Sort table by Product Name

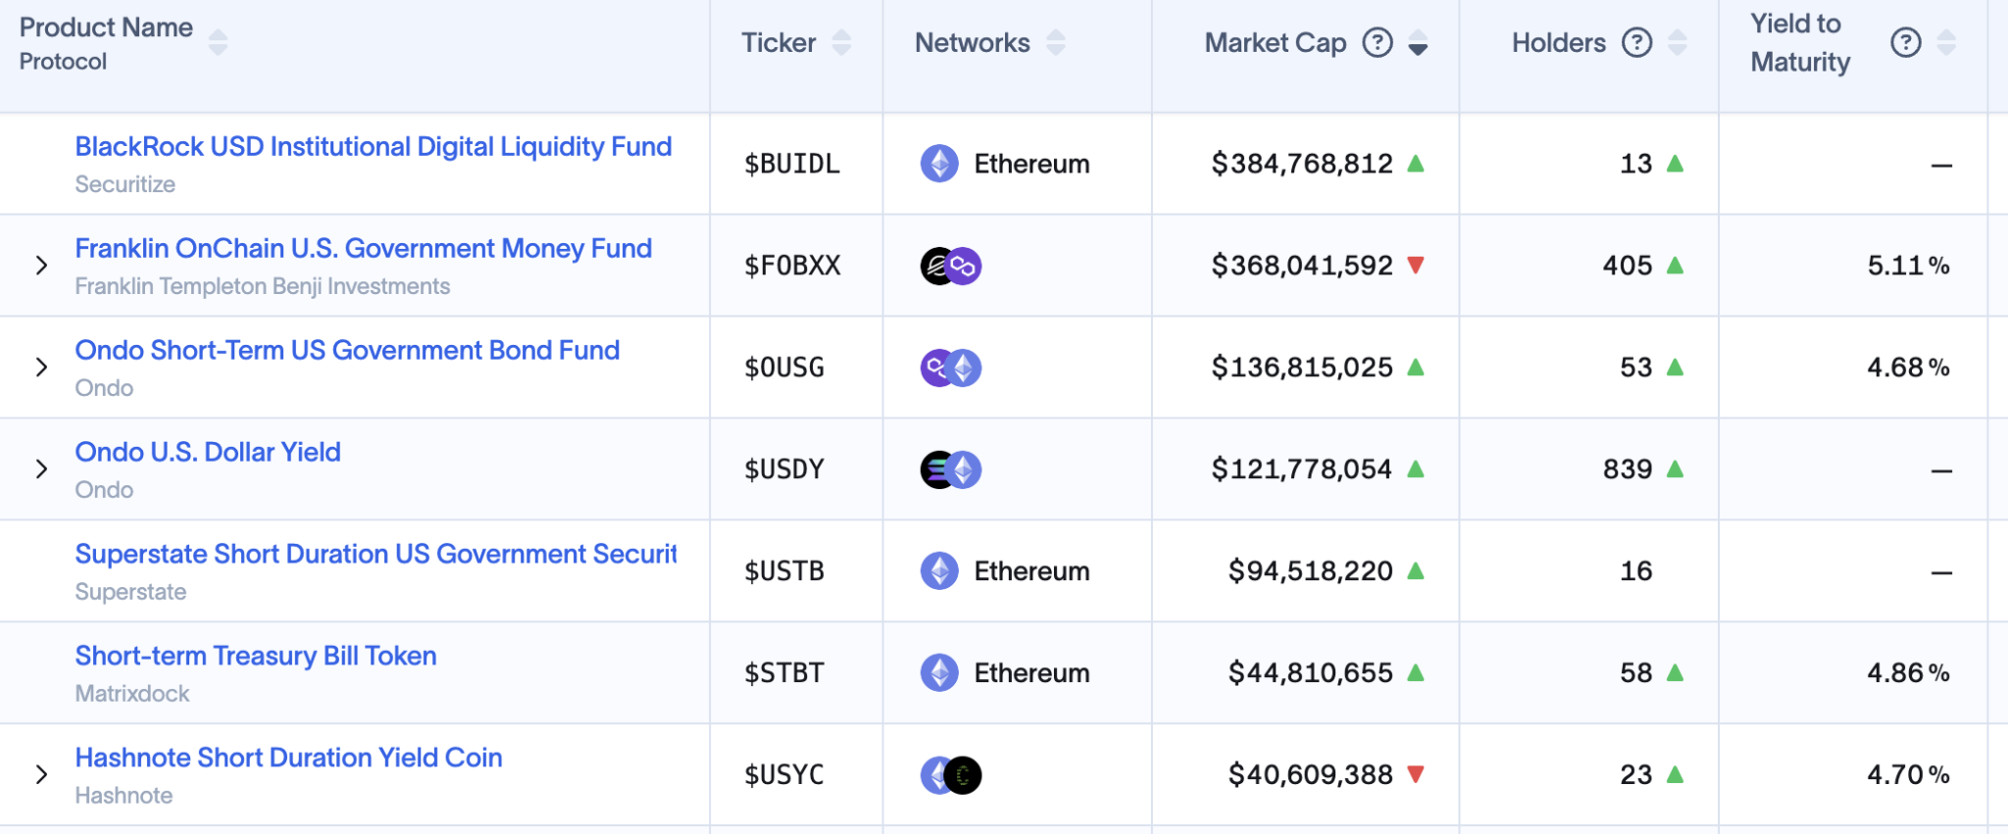tap(218, 42)
